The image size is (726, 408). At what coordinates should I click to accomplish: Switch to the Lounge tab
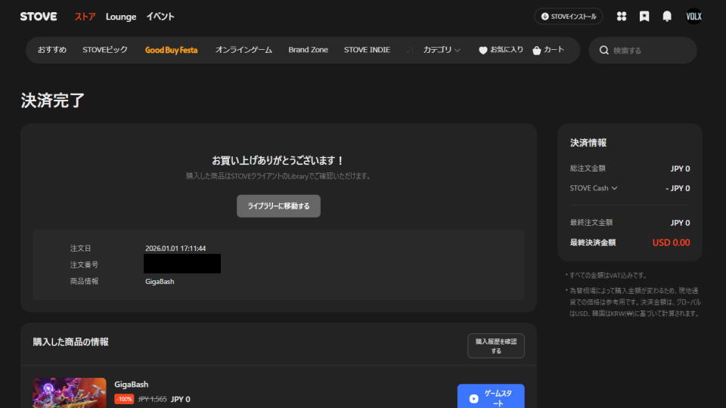pyautogui.click(x=121, y=16)
